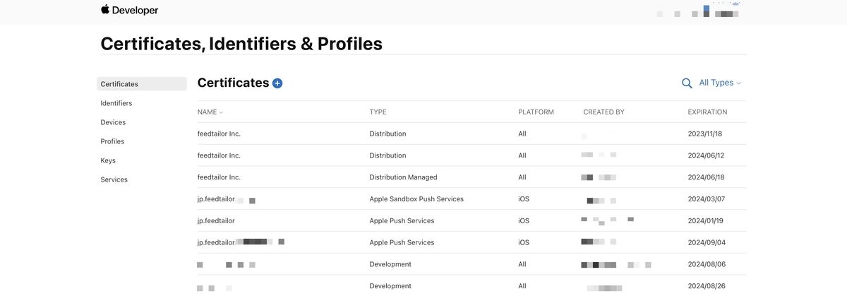This screenshot has height=296, width=847.
Task: Select Certificates in the sidebar
Action: 142,84
